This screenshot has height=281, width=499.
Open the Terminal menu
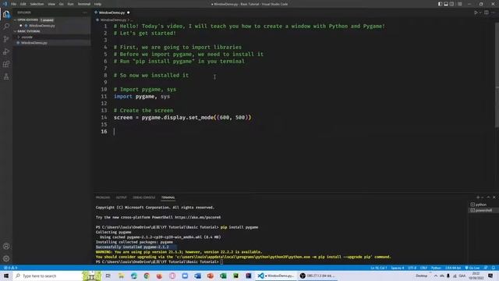[x=84, y=4]
